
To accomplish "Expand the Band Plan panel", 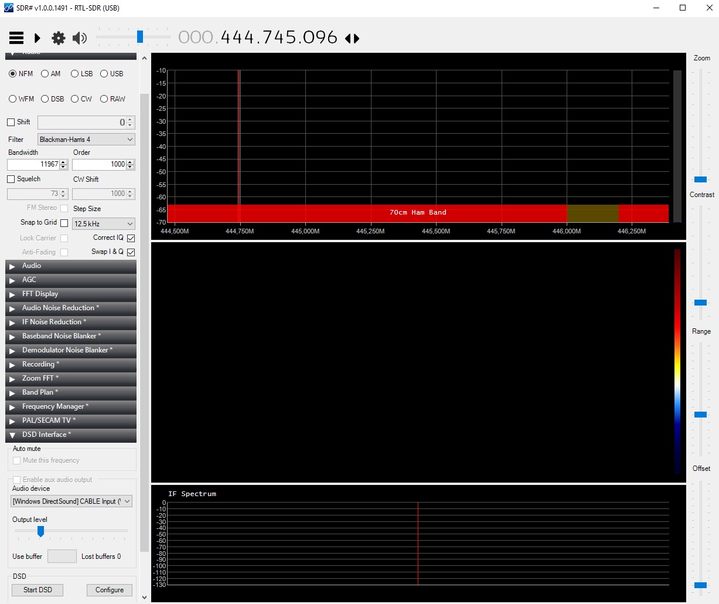I will click(x=71, y=393).
